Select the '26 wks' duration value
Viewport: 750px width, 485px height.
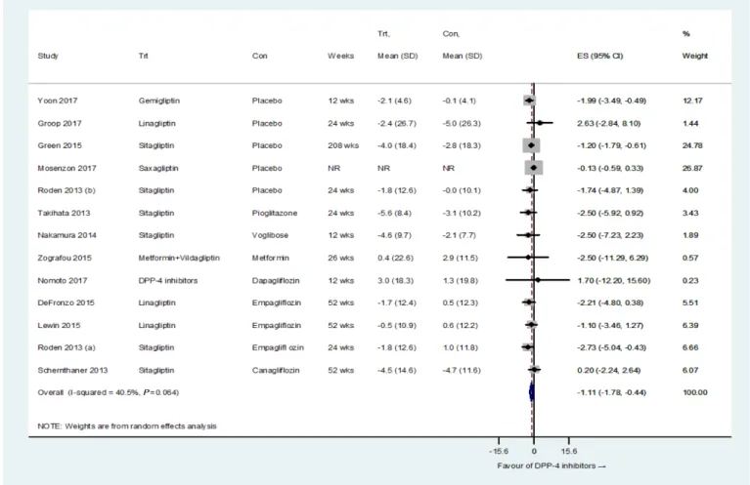point(341,258)
